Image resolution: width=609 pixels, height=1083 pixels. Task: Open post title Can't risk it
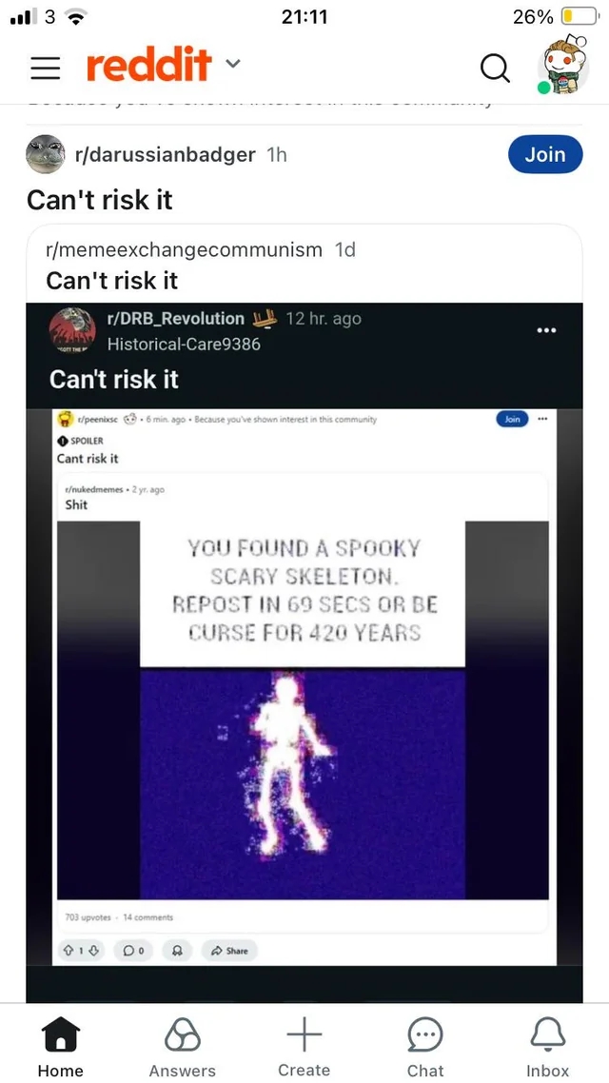99,200
